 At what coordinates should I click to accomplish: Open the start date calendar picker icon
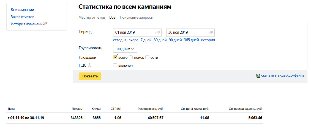click(158, 32)
